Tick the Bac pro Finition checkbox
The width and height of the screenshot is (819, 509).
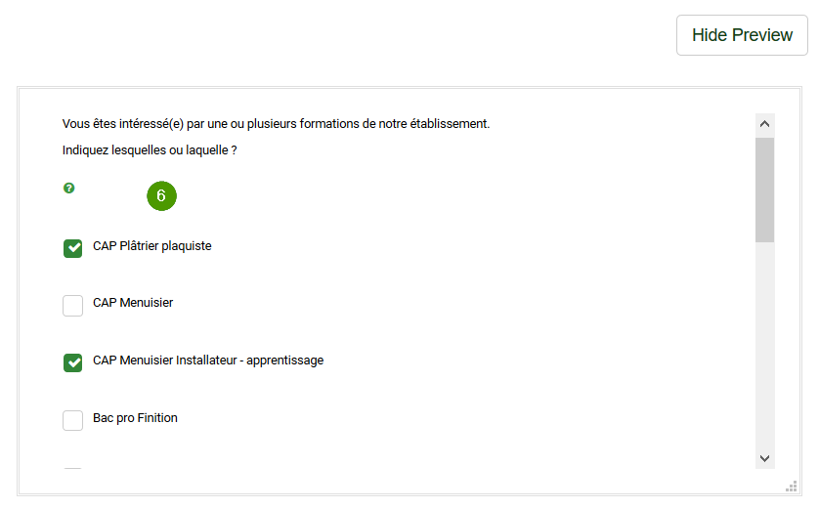coord(73,420)
